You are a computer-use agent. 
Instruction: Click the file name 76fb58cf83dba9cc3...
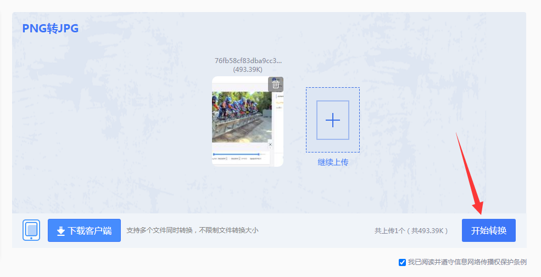tap(248, 61)
